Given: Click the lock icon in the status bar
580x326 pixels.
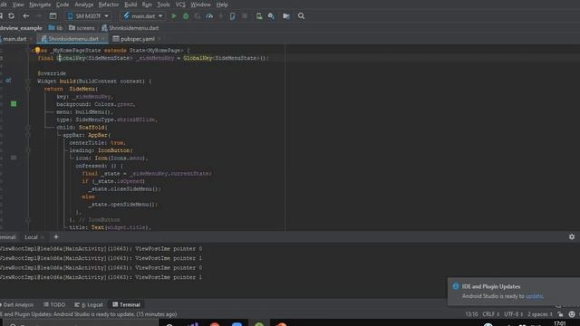Looking at the screenshot, I should pyautogui.click(x=560, y=314).
